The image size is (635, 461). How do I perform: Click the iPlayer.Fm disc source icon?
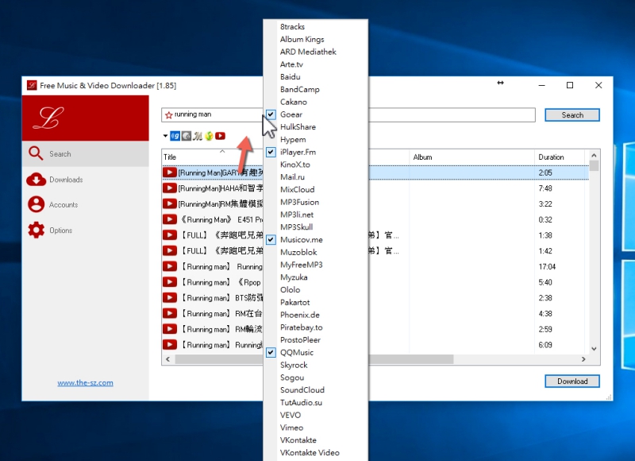(x=186, y=136)
